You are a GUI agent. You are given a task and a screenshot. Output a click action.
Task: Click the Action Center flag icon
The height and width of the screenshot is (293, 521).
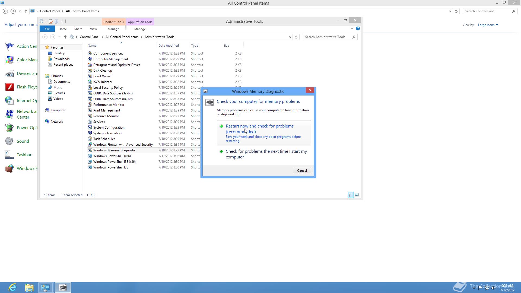click(9, 46)
